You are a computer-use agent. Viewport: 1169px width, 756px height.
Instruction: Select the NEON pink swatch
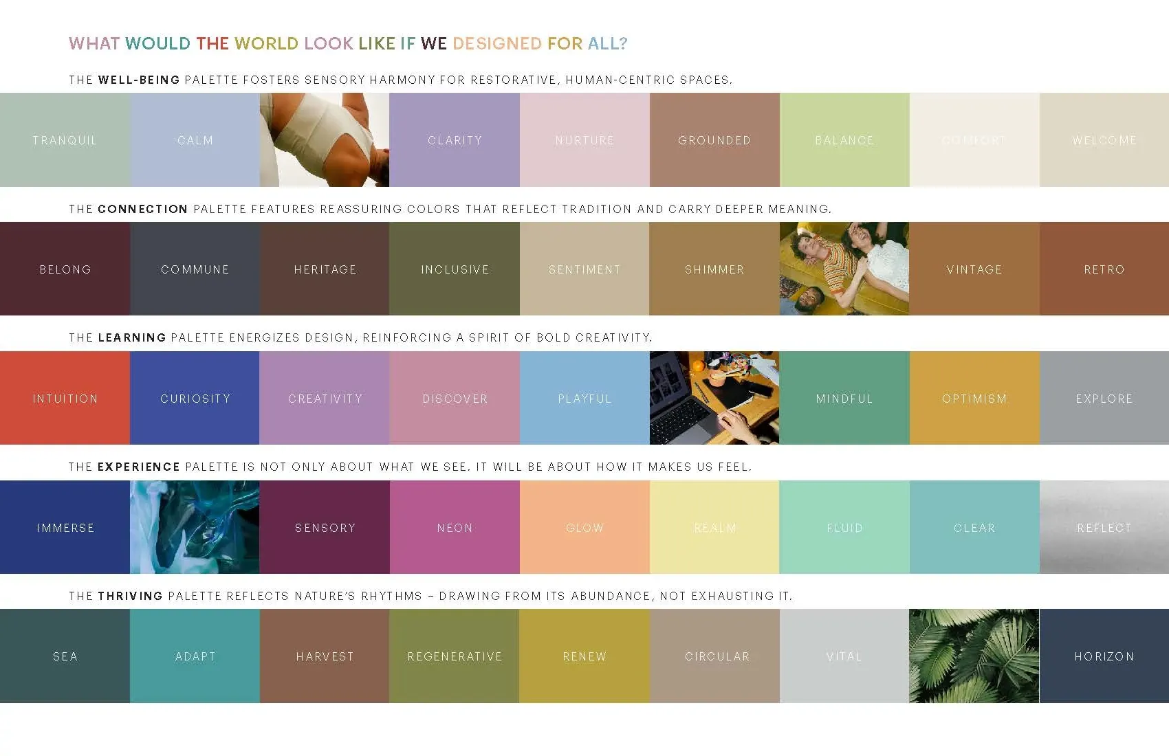click(454, 527)
